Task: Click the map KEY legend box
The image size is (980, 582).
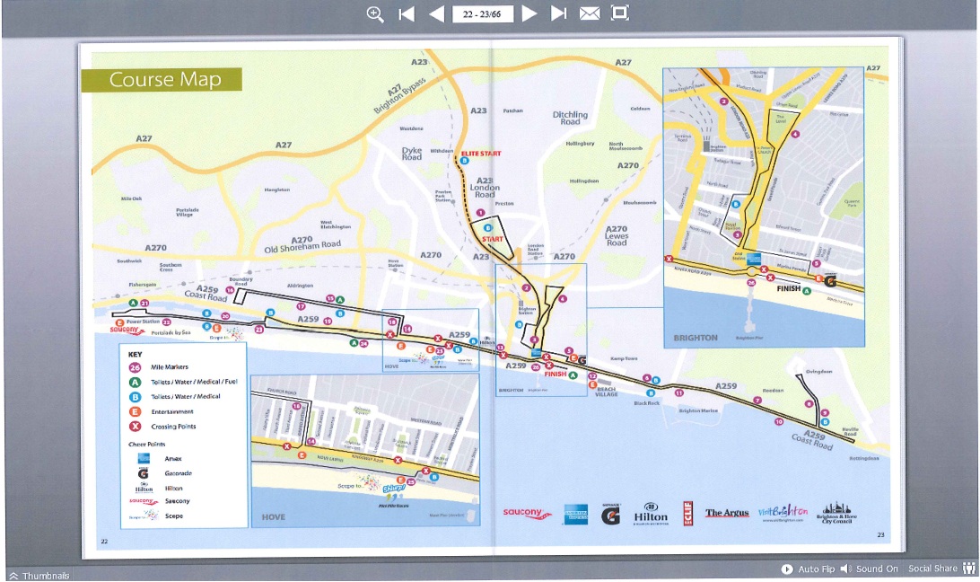Action: (x=183, y=436)
